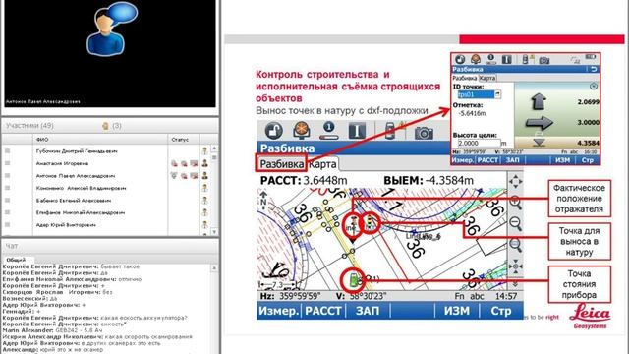Click the raised hand icon next to (3)
The height and width of the screenshot is (354, 629).
point(105,126)
